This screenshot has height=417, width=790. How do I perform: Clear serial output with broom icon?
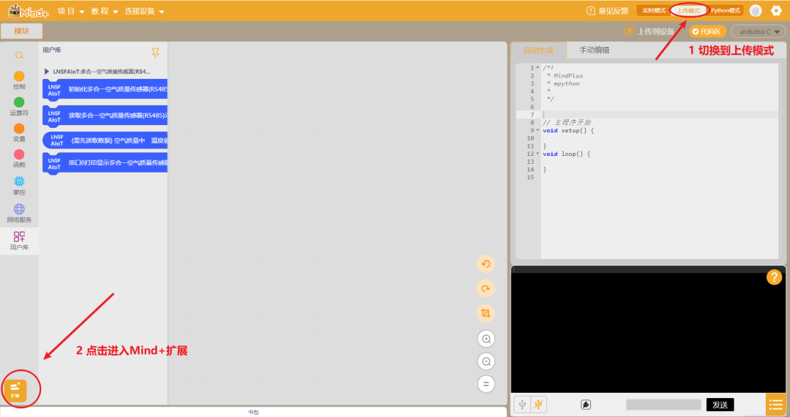pyautogui.click(x=585, y=405)
